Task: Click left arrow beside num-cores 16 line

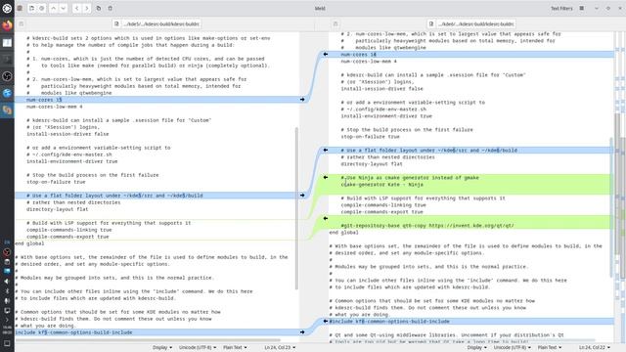Action: tap(326, 54)
